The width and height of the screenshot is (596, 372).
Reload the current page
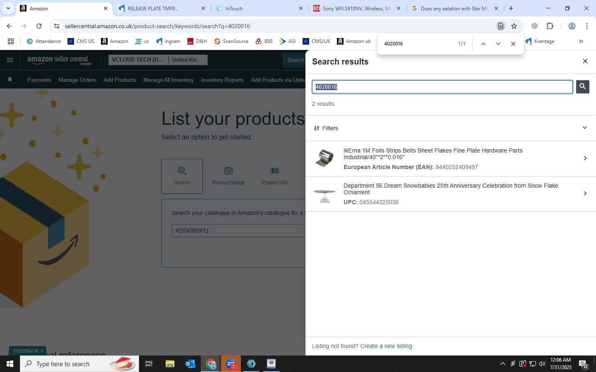click(39, 26)
